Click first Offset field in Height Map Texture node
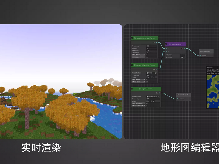219x164 pixels. [x=149, y=77]
